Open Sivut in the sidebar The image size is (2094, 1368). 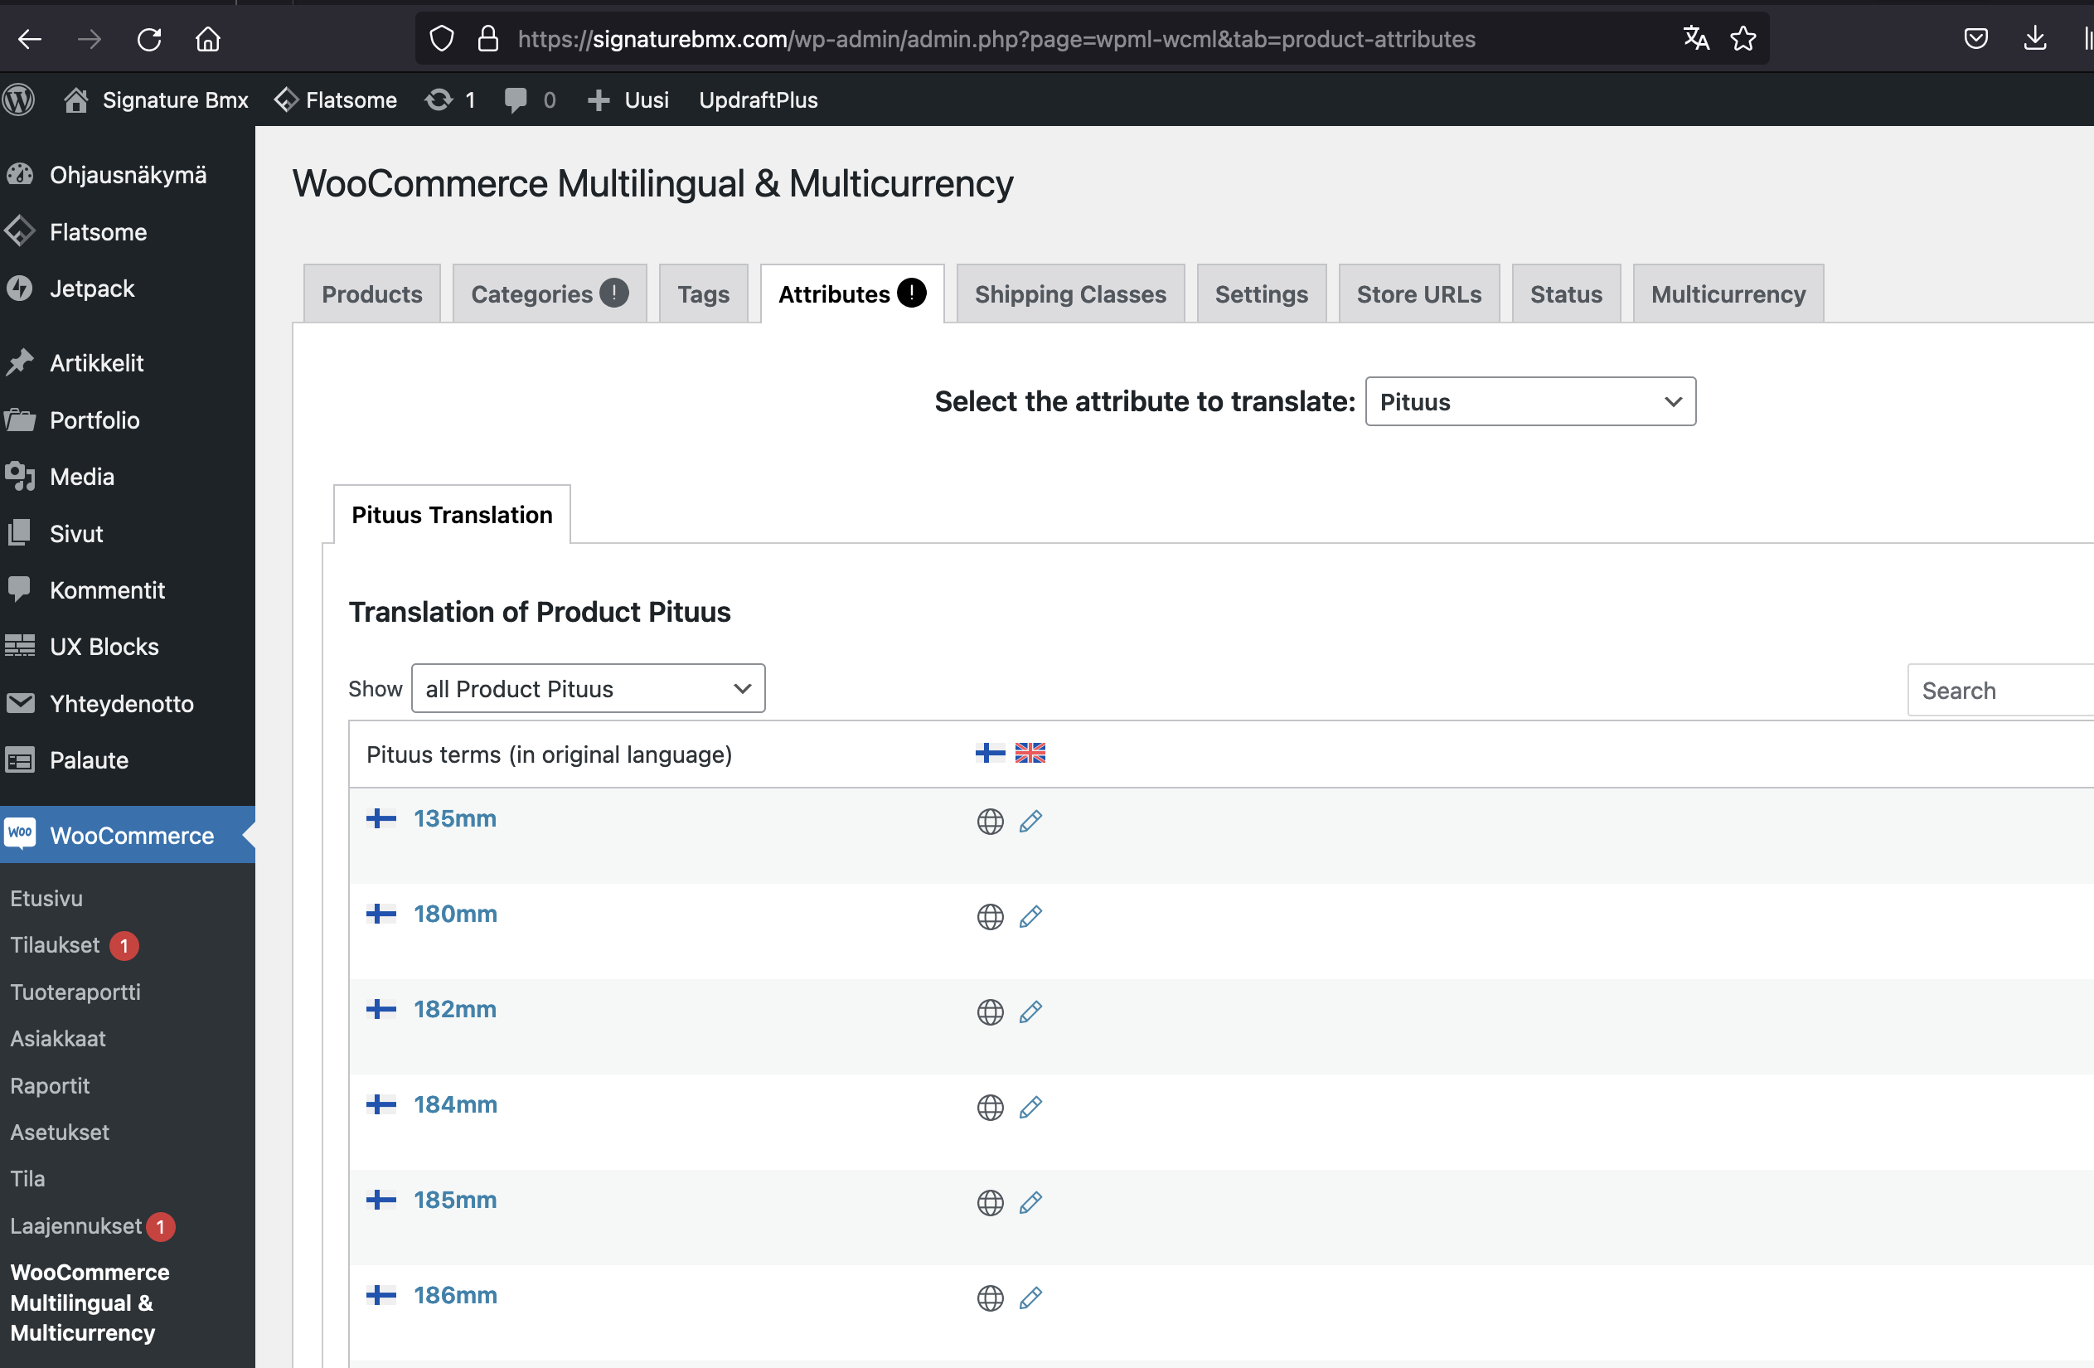(x=128, y=533)
